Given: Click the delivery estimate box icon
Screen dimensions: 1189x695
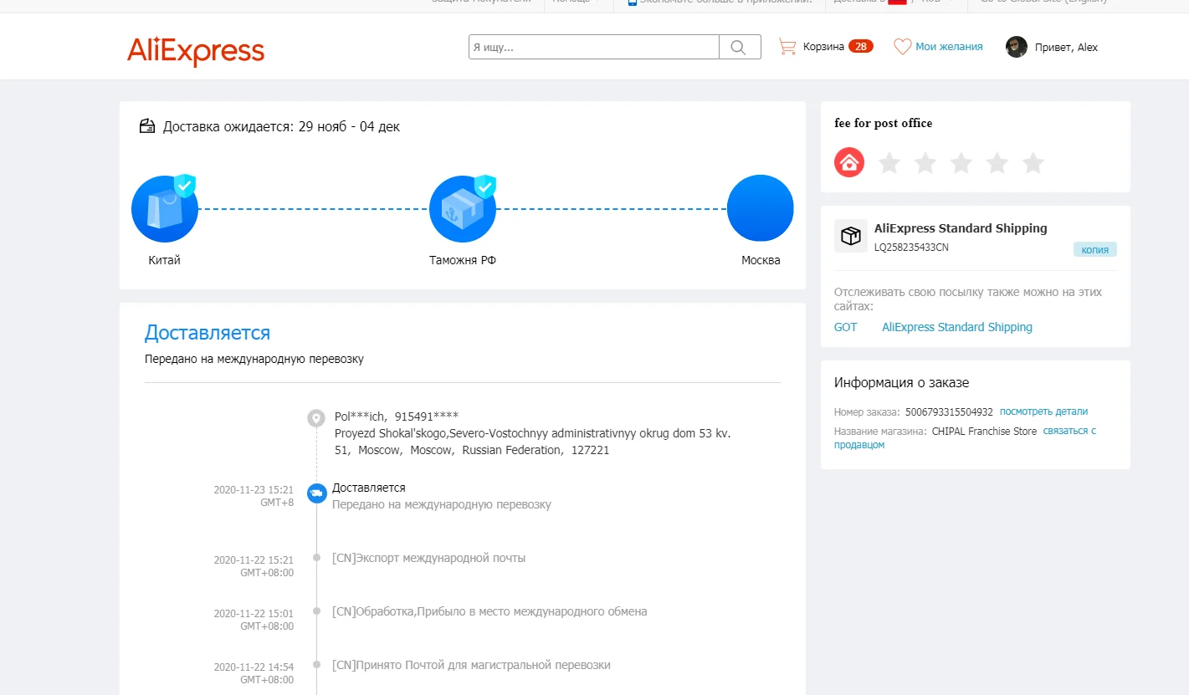Looking at the screenshot, I should click(147, 126).
